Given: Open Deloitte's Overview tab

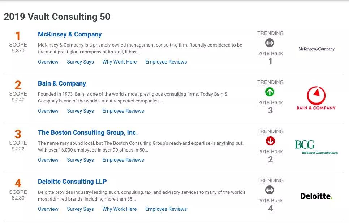Looking at the screenshot, I should pos(48,209).
